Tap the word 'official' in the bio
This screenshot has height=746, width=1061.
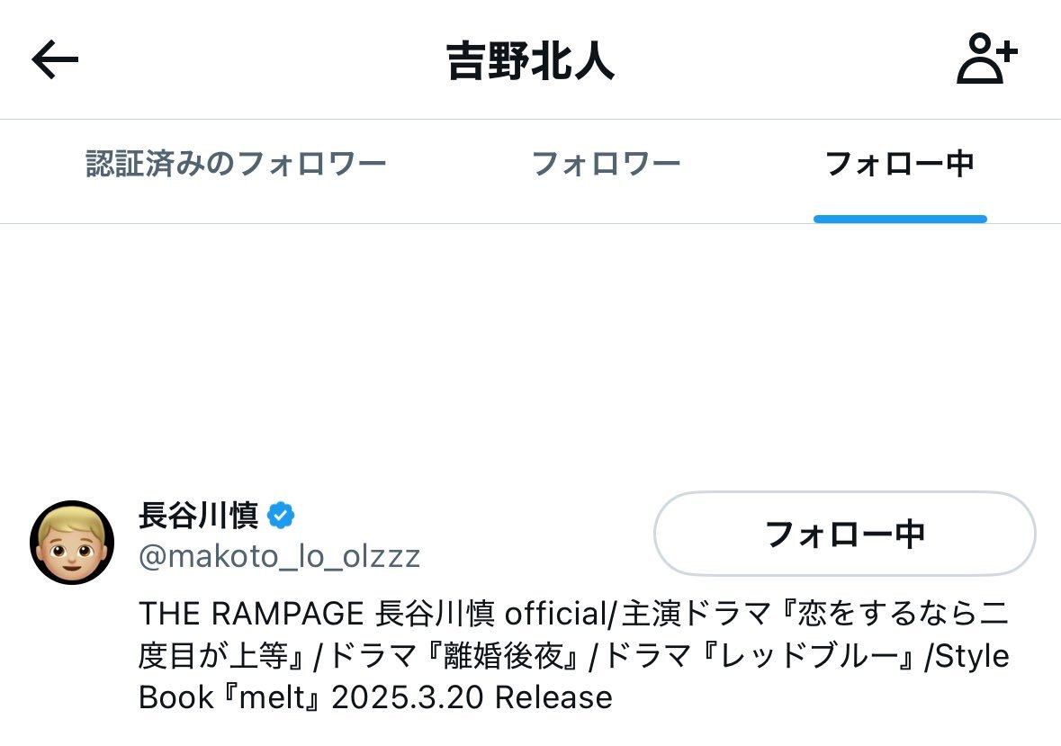[x=556, y=614]
